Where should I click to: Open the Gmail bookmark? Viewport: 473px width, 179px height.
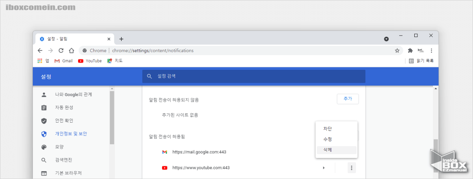(x=63, y=61)
